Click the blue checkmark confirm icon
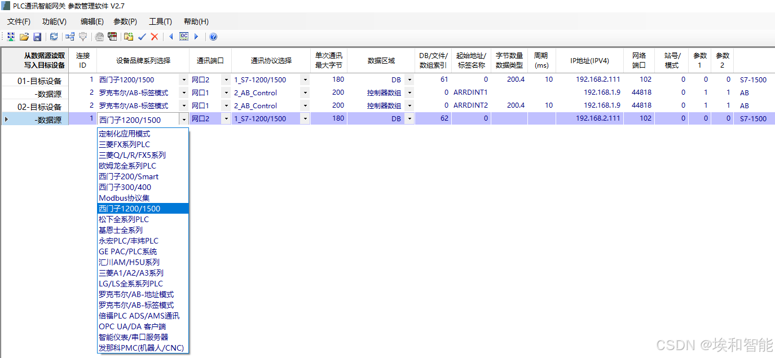Screen dimensions: 775x358 tap(142, 37)
